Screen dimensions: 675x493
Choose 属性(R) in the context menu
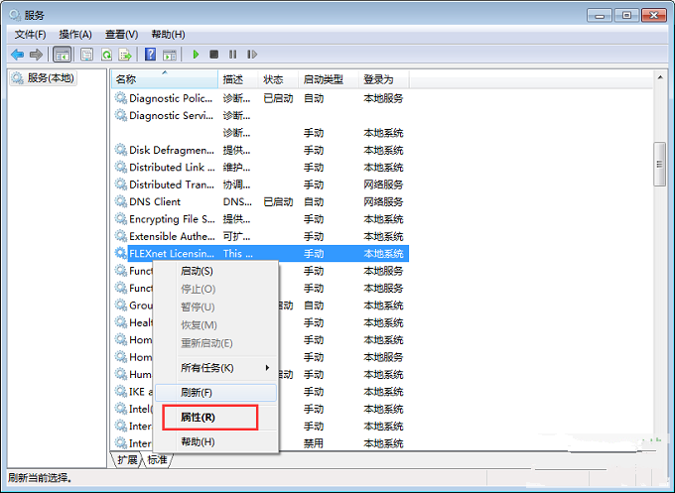tap(215, 418)
